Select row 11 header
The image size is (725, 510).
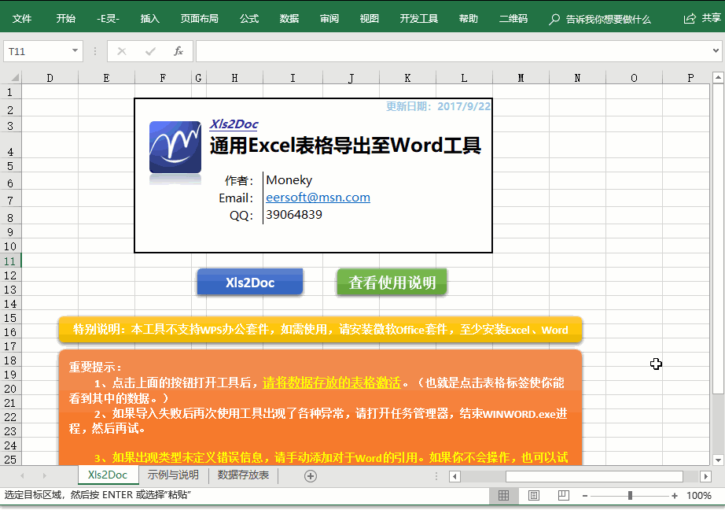pyautogui.click(x=10, y=261)
